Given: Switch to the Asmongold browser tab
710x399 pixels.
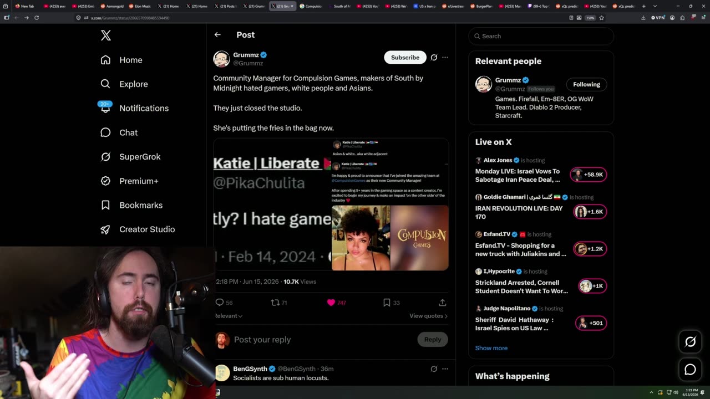Looking at the screenshot, I should [113, 6].
